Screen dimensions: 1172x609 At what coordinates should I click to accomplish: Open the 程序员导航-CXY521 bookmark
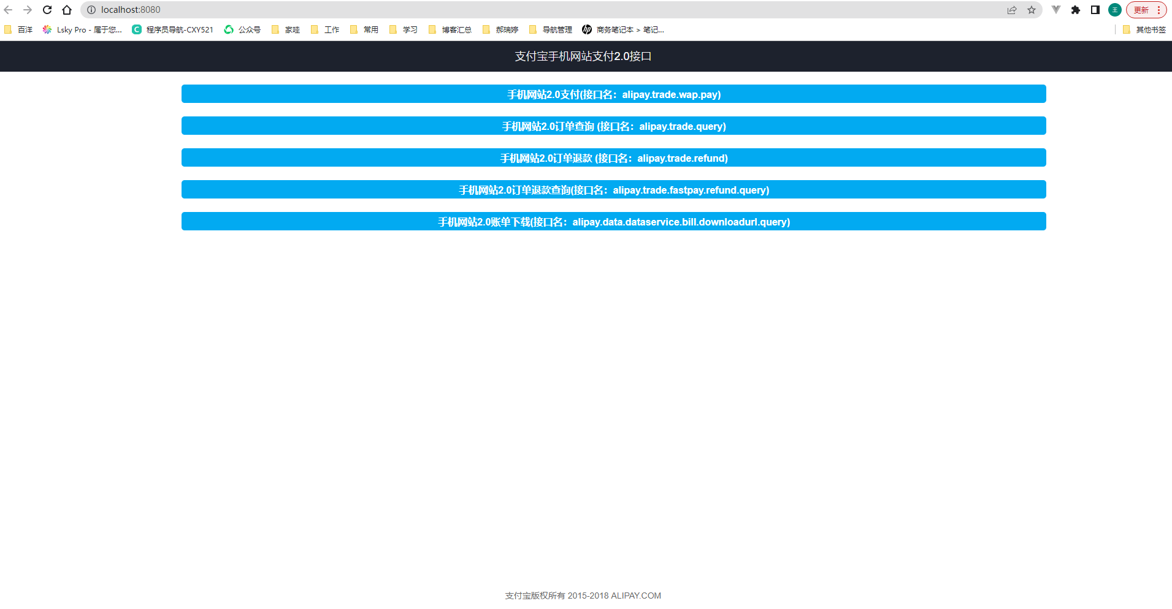[173, 29]
